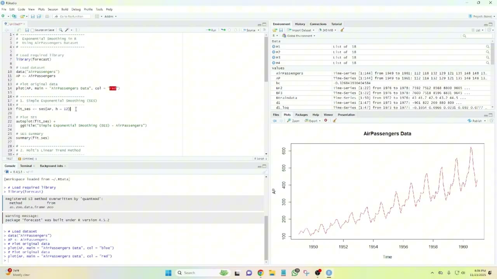Click the Find/Replace magnifier in editor
This screenshot has width=497, height=279.
61,30
